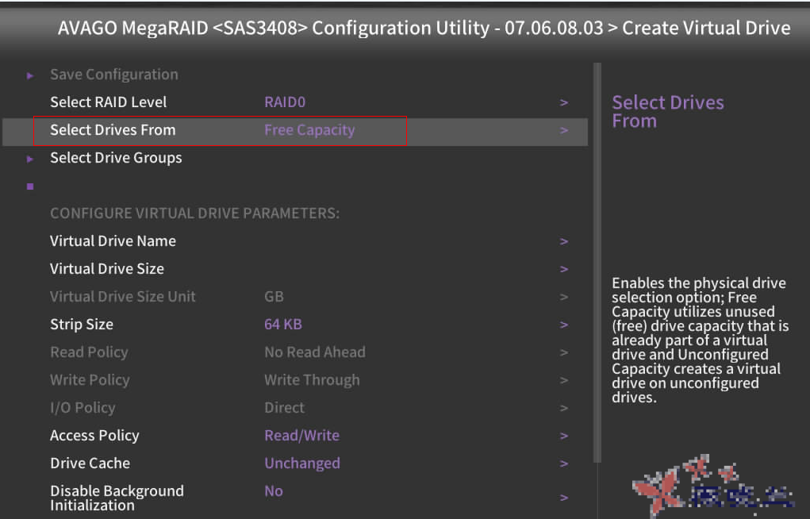Image resolution: width=810 pixels, height=519 pixels.
Task: Select the Virtual Drive Size Unit label
Action: pos(123,296)
